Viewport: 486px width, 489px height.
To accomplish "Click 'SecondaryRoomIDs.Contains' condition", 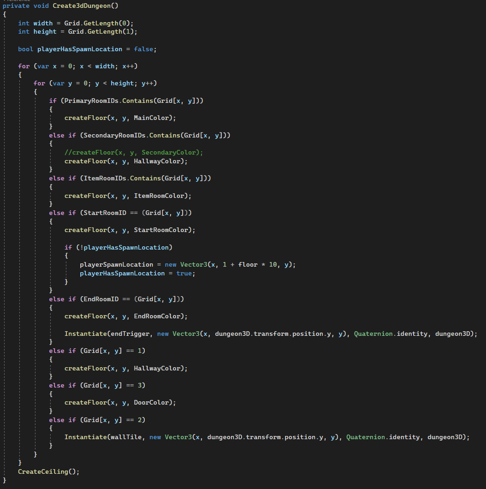I will click(x=132, y=135).
